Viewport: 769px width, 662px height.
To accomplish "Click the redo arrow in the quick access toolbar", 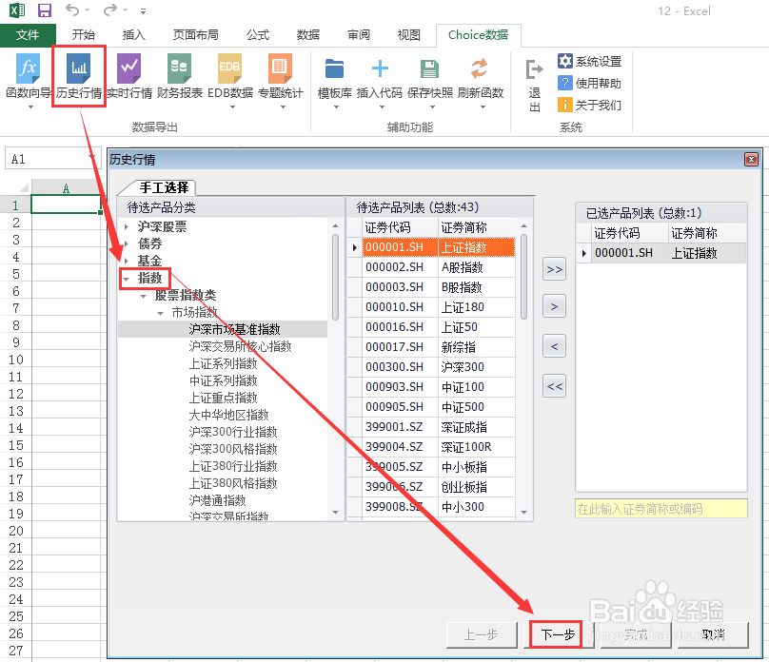I will (110, 10).
